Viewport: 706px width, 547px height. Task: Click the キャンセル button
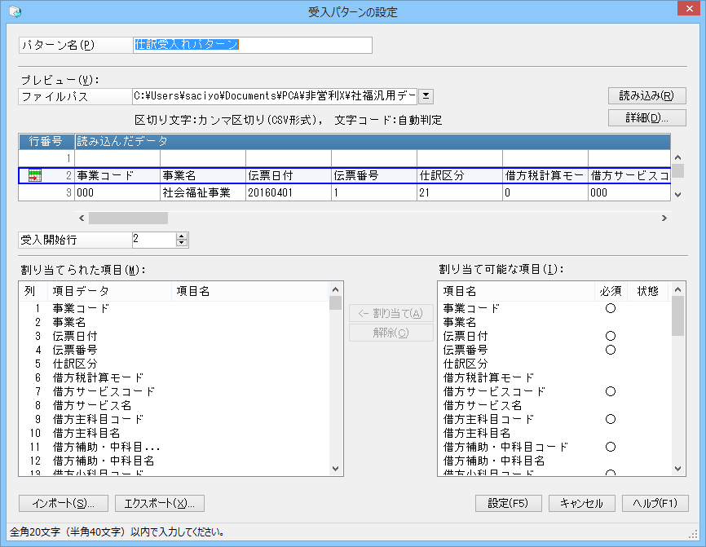[x=582, y=503]
